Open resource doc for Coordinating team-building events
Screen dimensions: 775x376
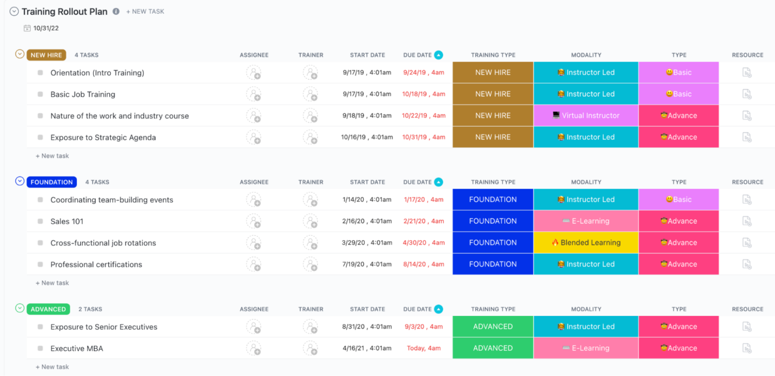746,199
